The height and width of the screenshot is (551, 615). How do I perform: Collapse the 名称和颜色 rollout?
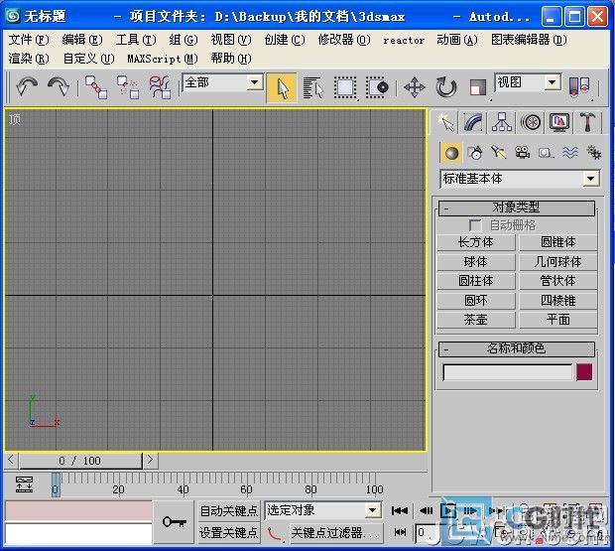[x=517, y=348]
